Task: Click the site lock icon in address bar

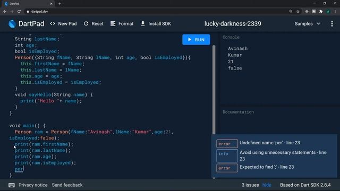Action: 28,12
